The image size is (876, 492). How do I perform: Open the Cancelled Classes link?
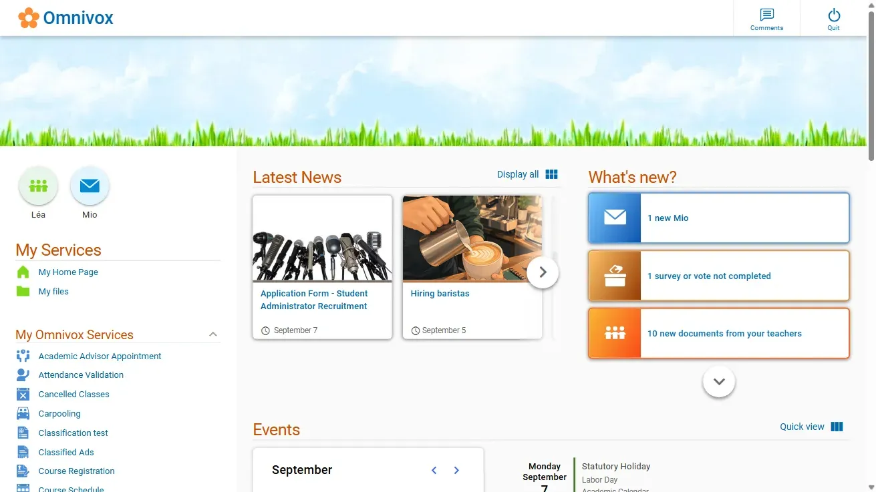coord(74,394)
